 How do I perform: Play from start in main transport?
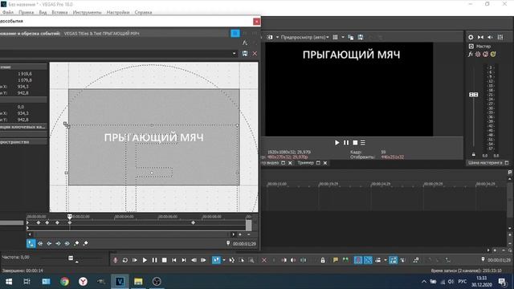tap(135, 260)
